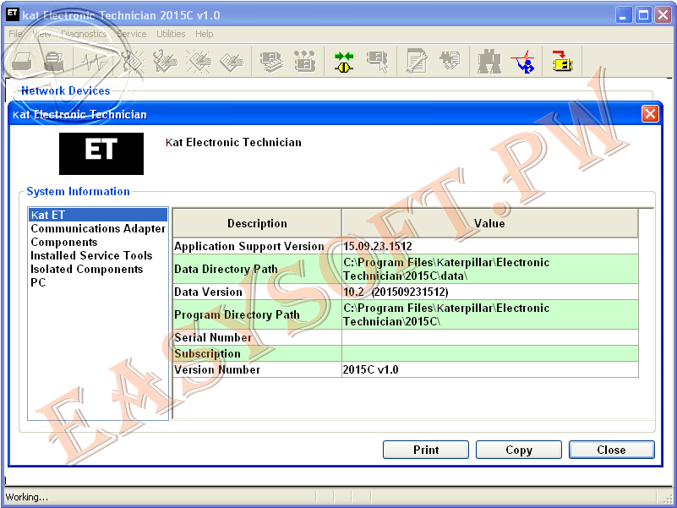
Task: Click the Print toolbar icon
Action: (22, 62)
